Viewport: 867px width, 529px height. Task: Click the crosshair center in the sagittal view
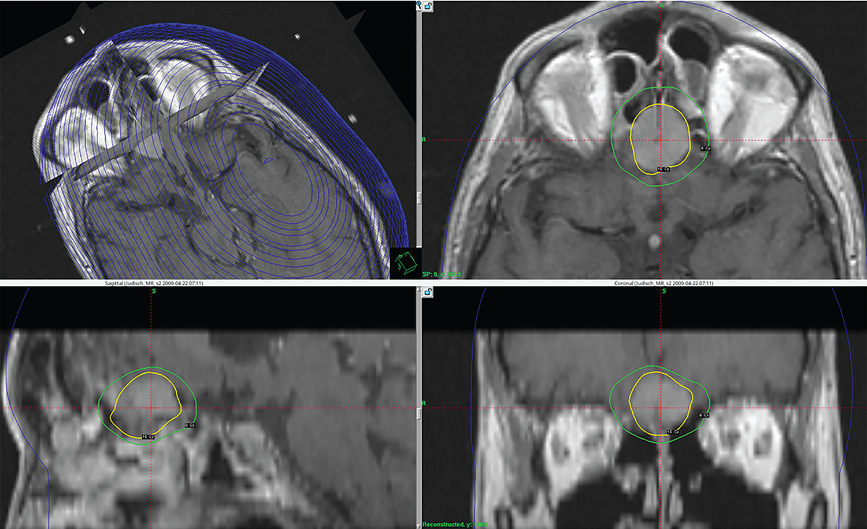pyautogui.click(x=152, y=408)
